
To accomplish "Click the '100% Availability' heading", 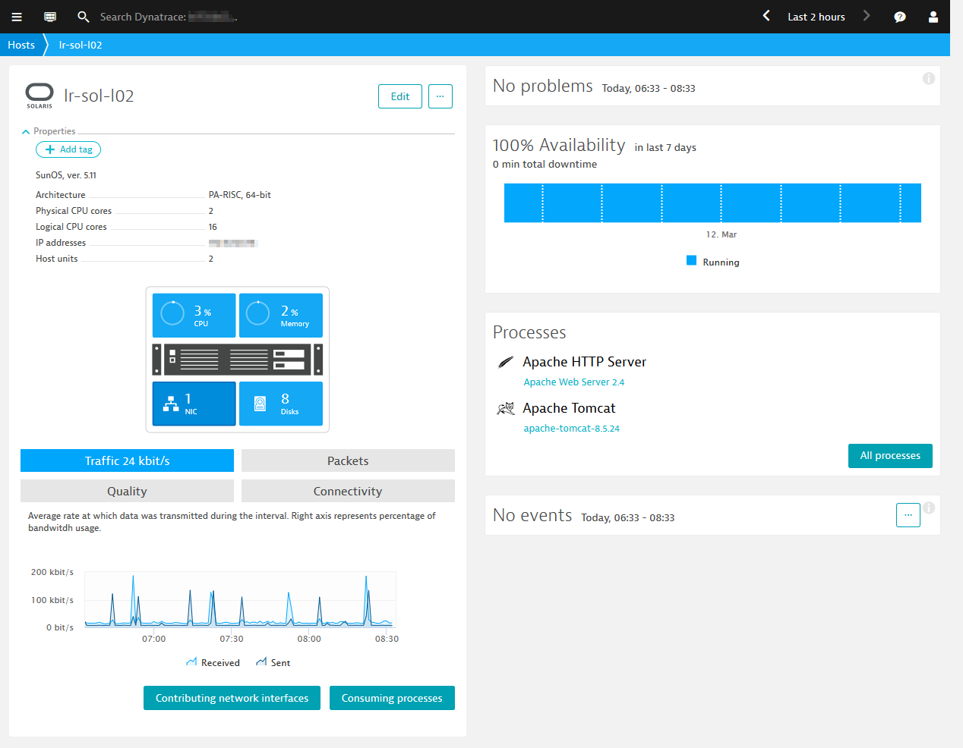I will 559,145.
